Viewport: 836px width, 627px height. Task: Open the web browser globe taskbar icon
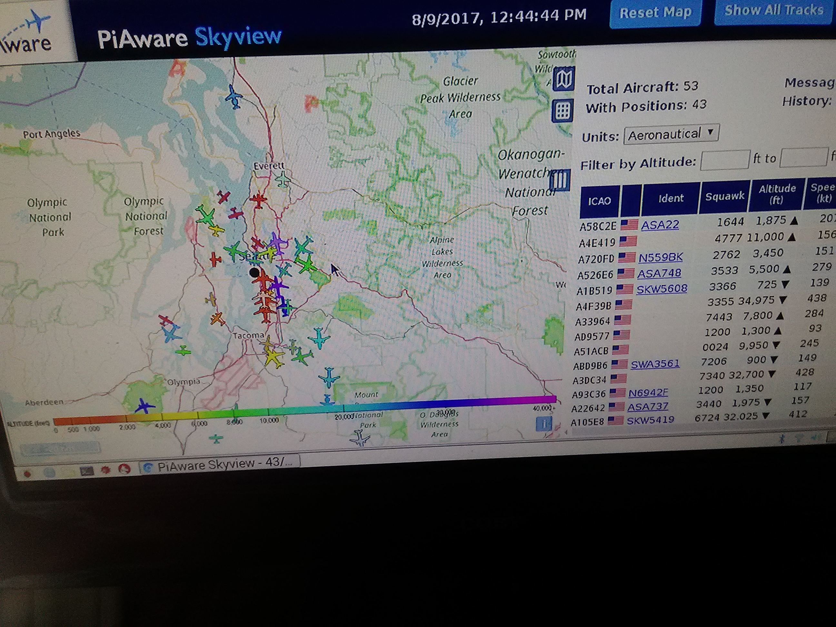(49, 473)
